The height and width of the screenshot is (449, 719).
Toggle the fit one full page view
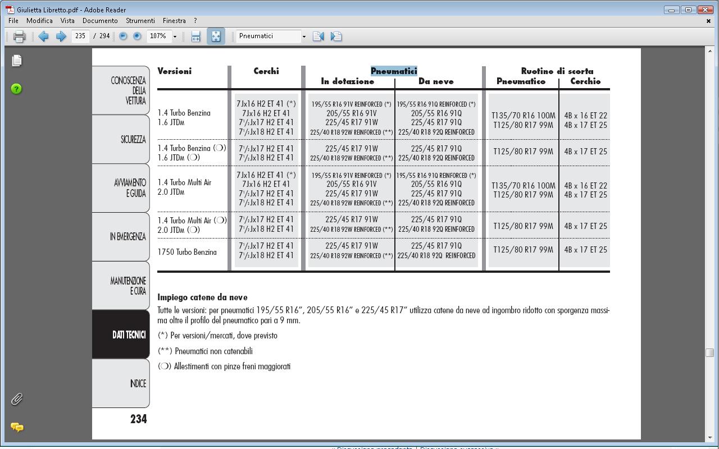(216, 36)
